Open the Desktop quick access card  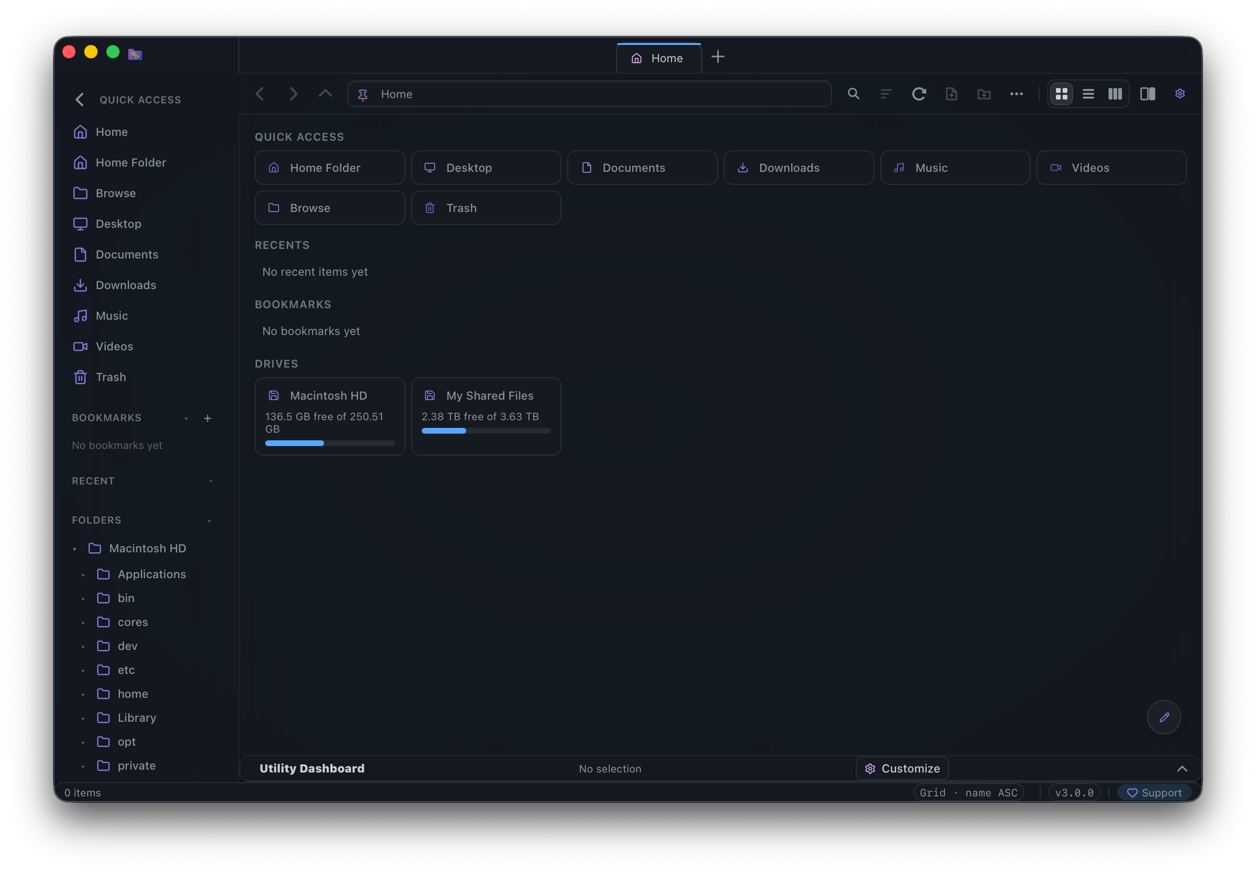[x=486, y=168]
